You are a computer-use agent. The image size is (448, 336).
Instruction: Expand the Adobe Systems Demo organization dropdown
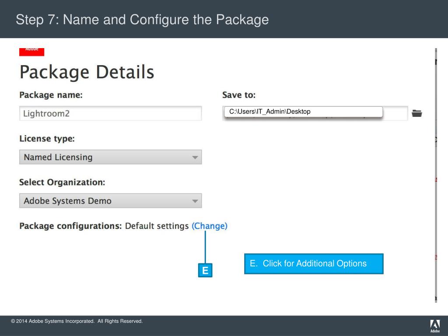(110, 201)
